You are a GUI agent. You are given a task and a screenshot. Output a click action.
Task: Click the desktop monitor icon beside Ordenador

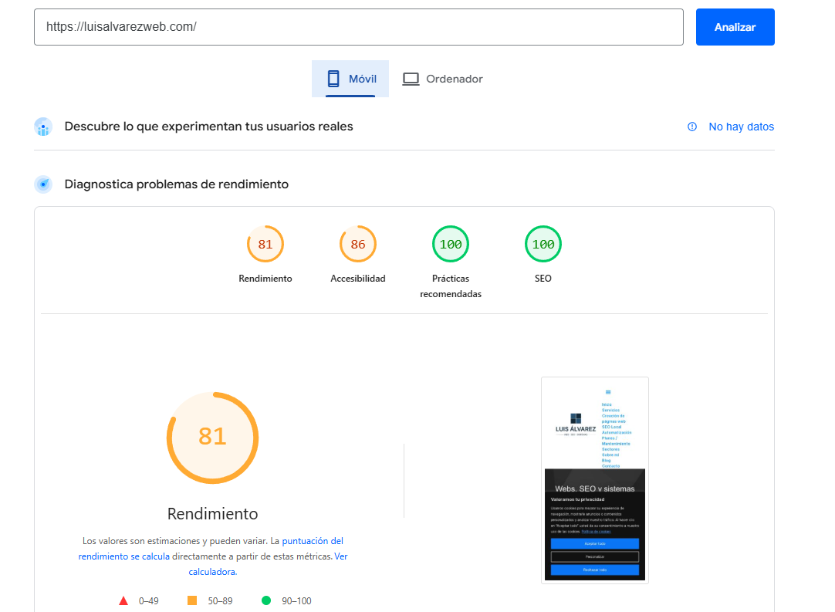[x=411, y=79]
